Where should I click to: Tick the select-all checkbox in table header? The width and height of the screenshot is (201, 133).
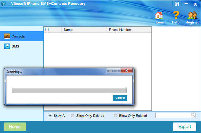[x=47, y=30]
